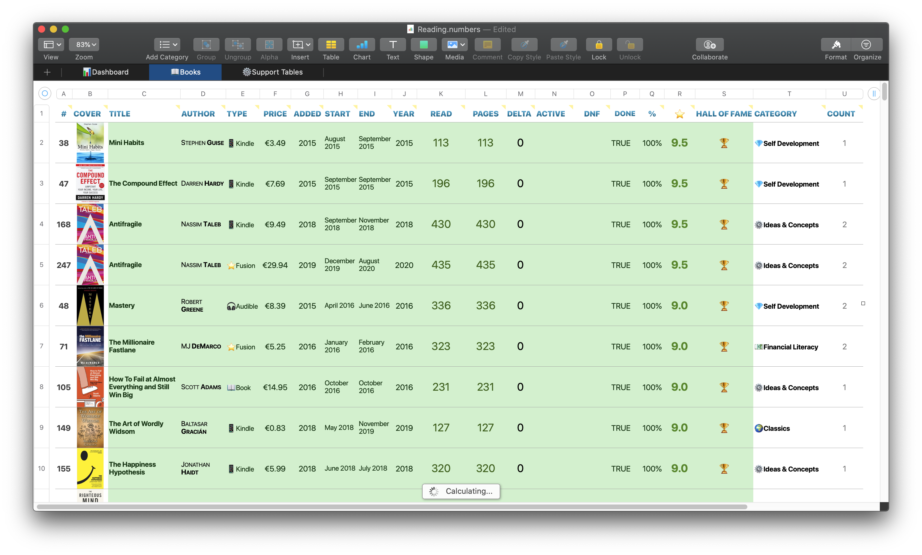The width and height of the screenshot is (922, 555).
Task: Open the Add Category dropdown
Action: [167, 45]
